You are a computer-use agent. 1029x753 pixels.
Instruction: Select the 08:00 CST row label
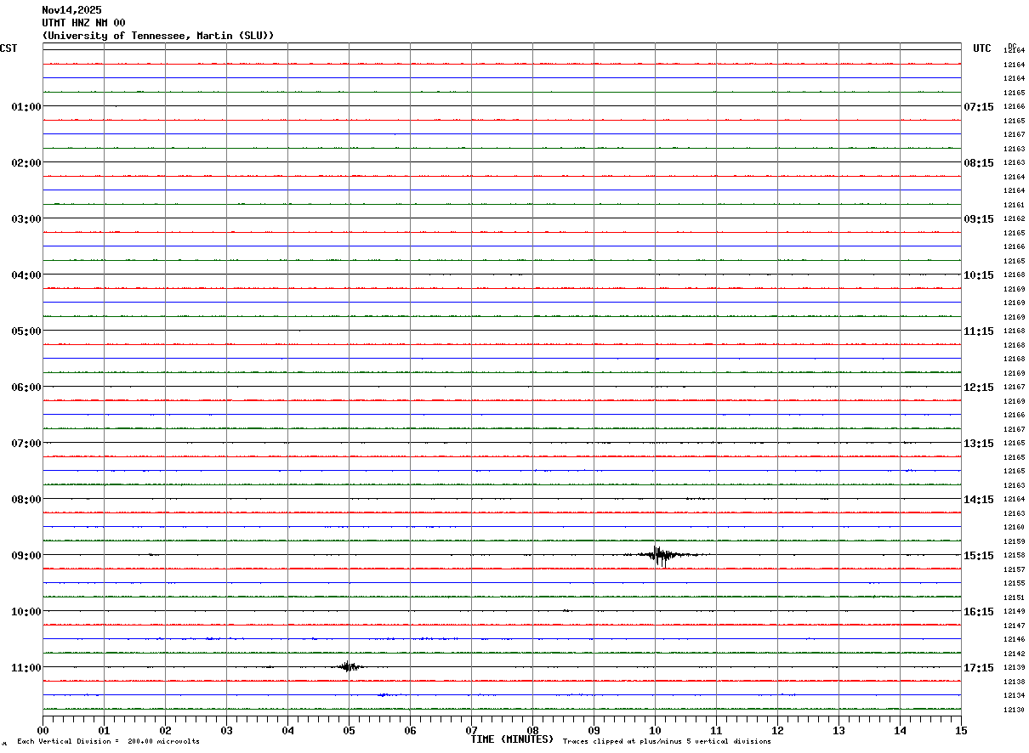(26, 499)
